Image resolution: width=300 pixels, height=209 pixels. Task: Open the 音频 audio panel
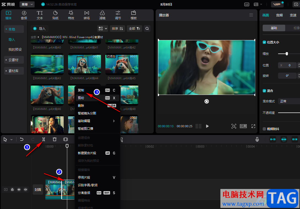point(24,15)
